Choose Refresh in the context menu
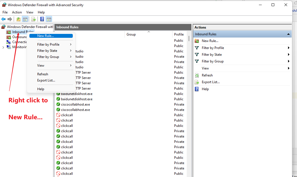This screenshot has height=177, width=297. [x=51, y=74]
